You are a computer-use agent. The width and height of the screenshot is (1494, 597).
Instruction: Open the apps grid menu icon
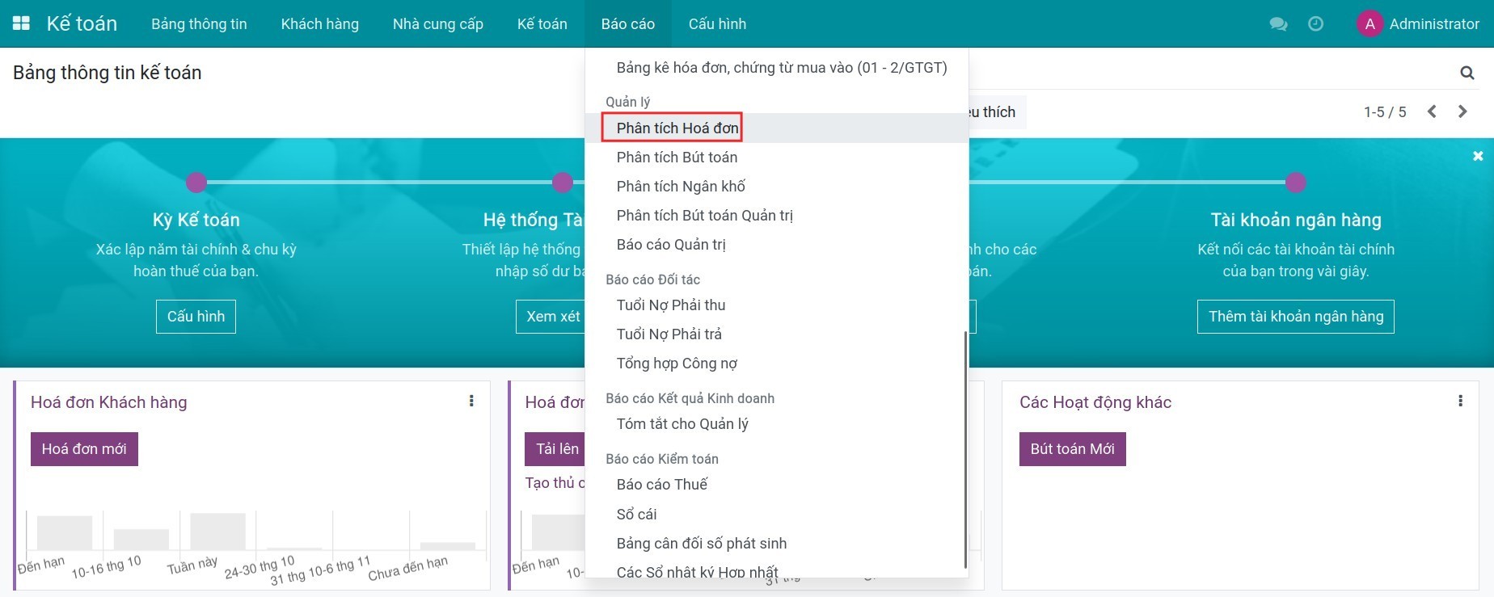pyautogui.click(x=21, y=23)
